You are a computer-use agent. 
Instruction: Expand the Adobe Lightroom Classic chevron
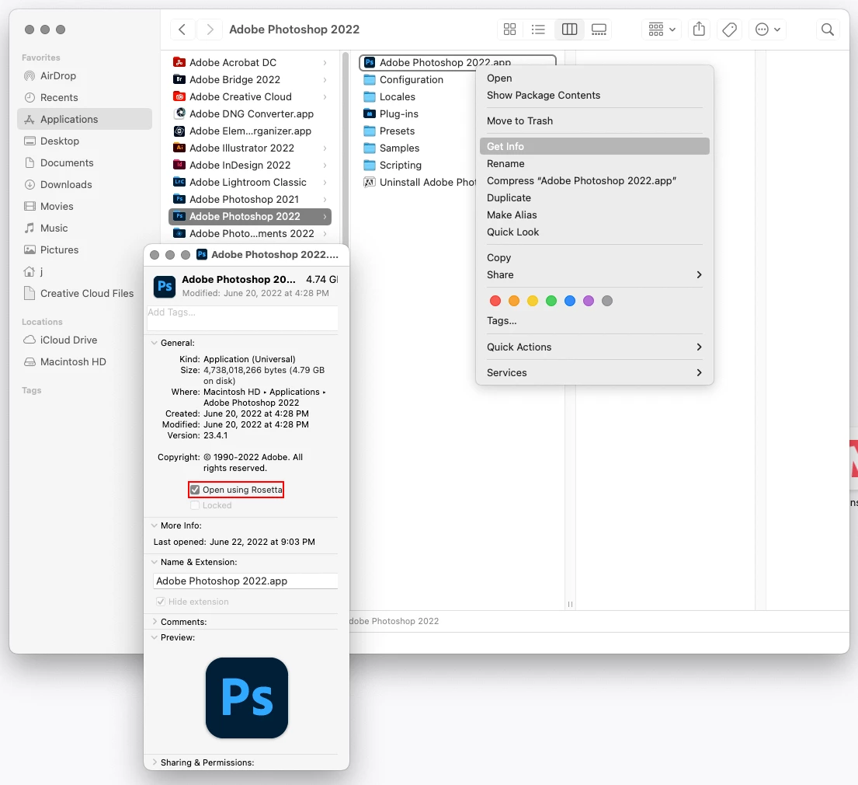tap(325, 183)
